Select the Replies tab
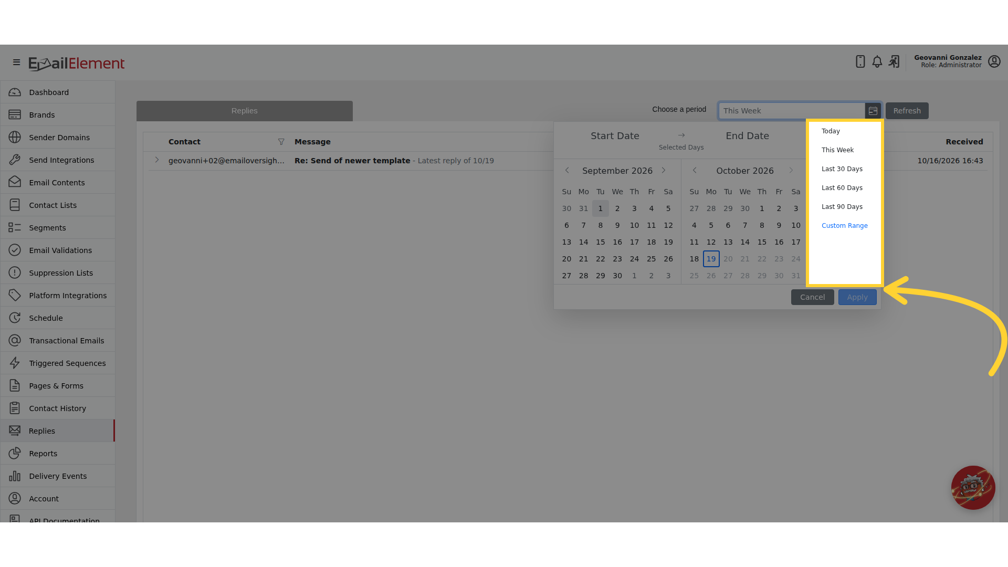 pyautogui.click(x=244, y=111)
